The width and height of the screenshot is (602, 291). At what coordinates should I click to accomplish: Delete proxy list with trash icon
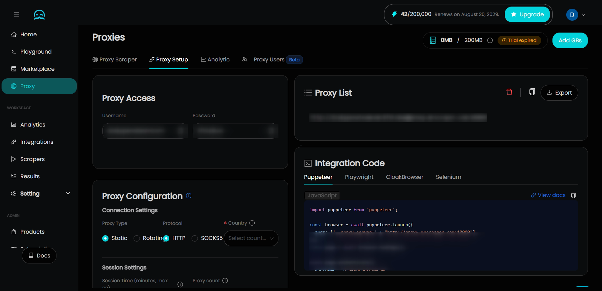coord(509,92)
